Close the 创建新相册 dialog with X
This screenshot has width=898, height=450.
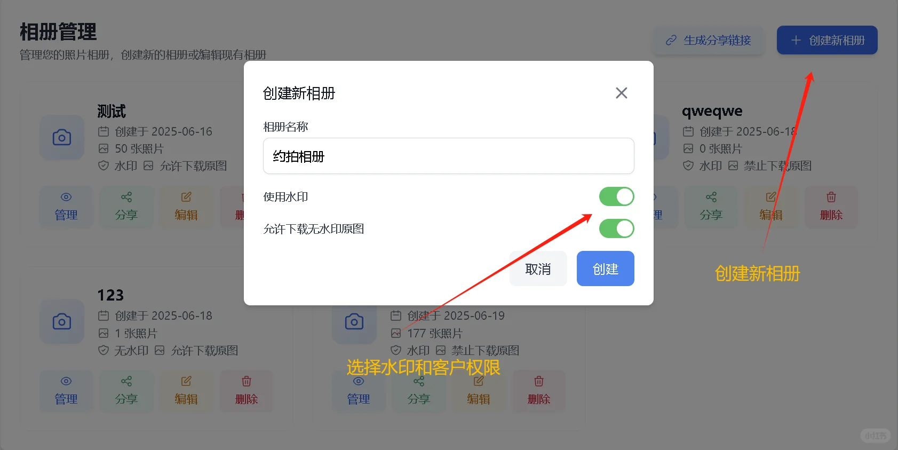(621, 93)
